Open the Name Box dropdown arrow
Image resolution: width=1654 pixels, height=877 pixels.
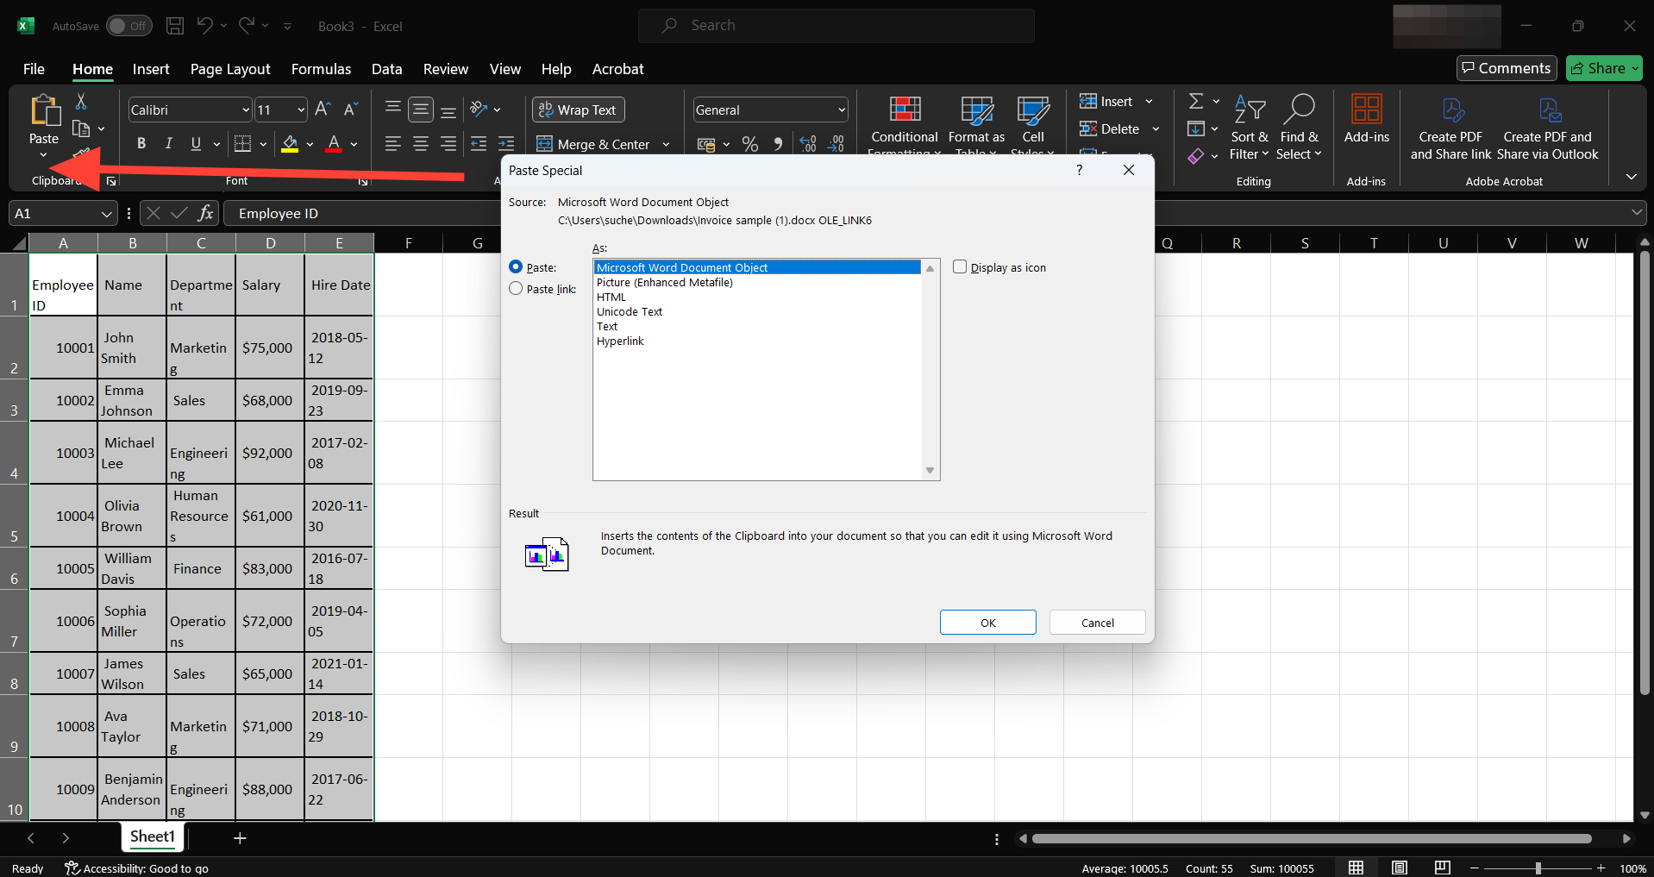click(106, 214)
